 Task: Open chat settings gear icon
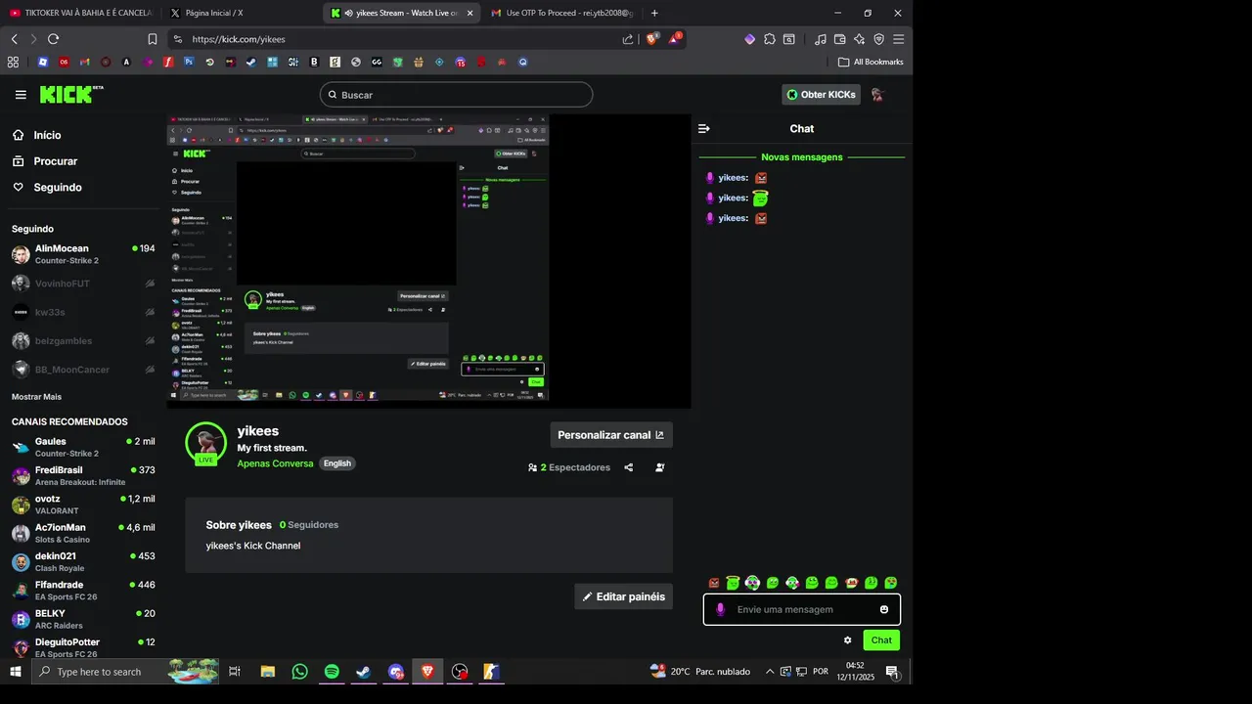pos(848,640)
